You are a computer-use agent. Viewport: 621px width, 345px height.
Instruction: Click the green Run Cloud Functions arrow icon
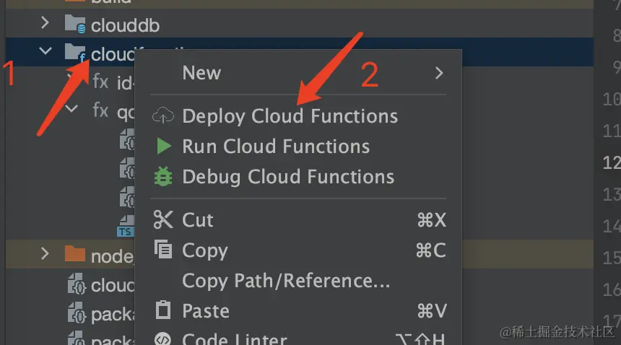(164, 147)
